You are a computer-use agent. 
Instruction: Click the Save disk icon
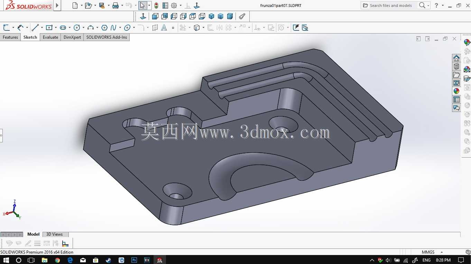102,6
